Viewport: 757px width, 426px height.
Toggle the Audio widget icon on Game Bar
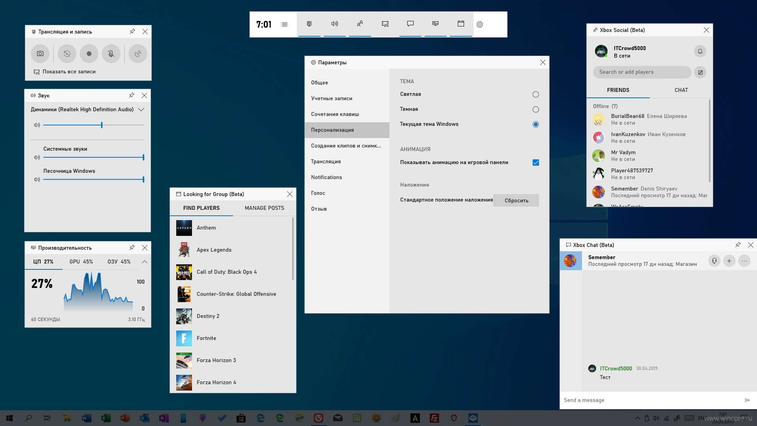pos(335,24)
